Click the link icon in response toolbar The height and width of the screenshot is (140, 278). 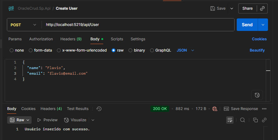click(264, 120)
